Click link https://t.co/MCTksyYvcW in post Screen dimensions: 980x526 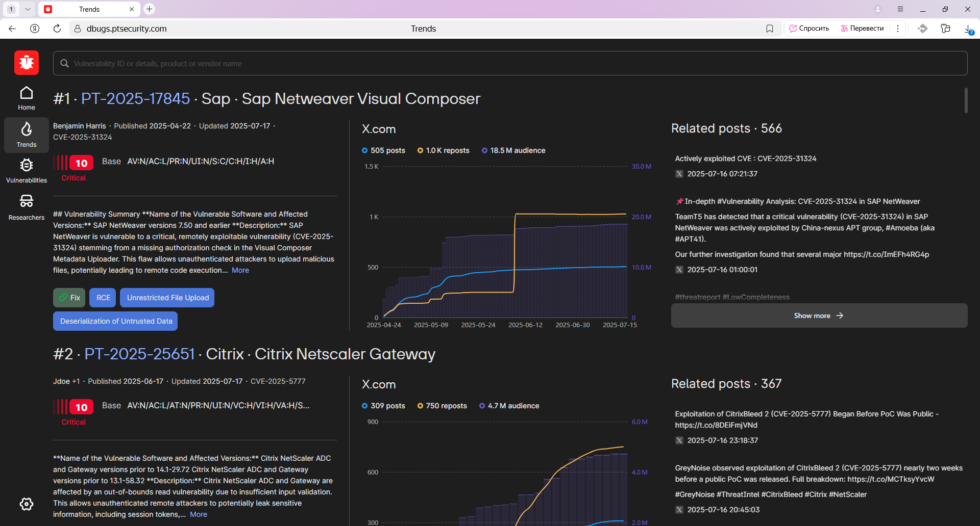(891, 479)
